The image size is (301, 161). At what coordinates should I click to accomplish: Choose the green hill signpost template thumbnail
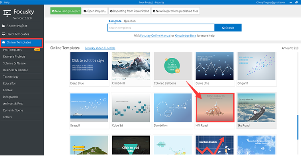[89, 145]
